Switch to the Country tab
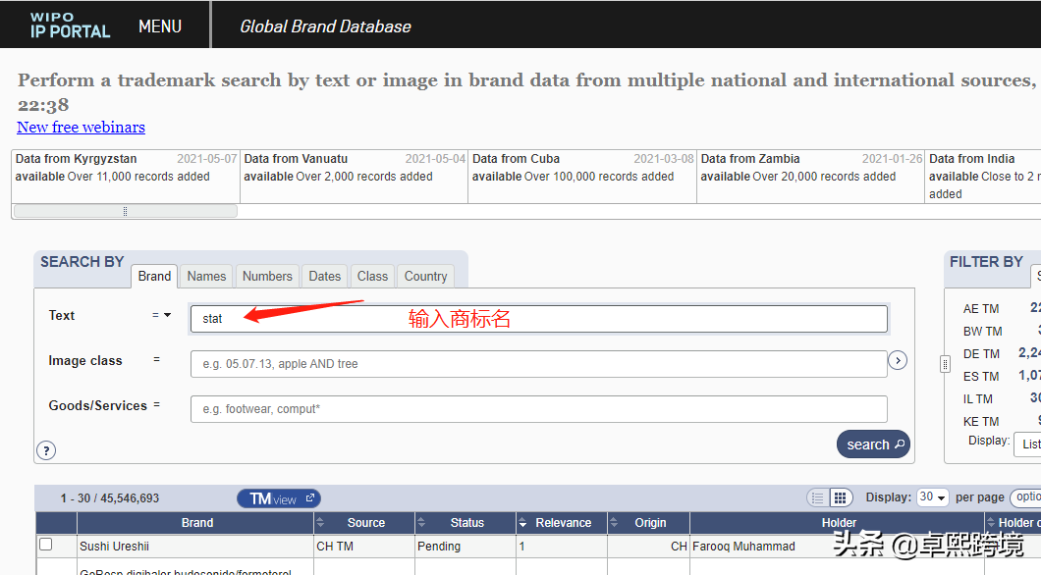Image resolution: width=1041 pixels, height=575 pixels. [x=425, y=277]
